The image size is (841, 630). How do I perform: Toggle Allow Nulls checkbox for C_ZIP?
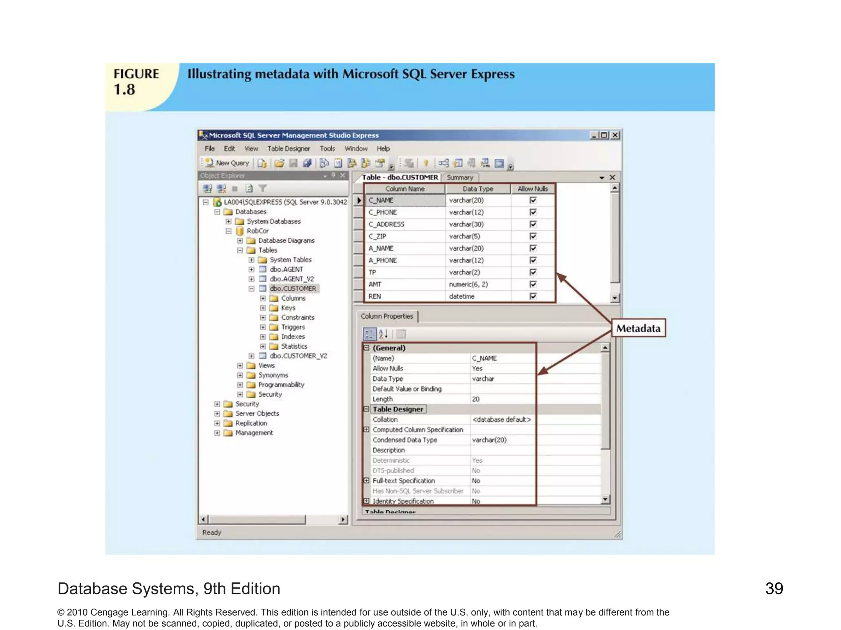coord(533,236)
